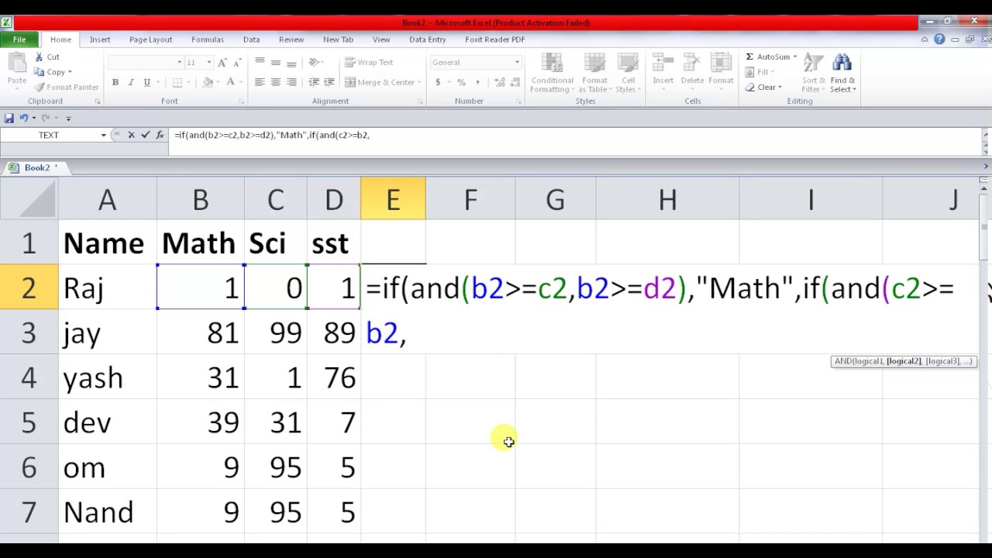
Task: Open the File tab
Action: pyautogui.click(x=19, y=40)
